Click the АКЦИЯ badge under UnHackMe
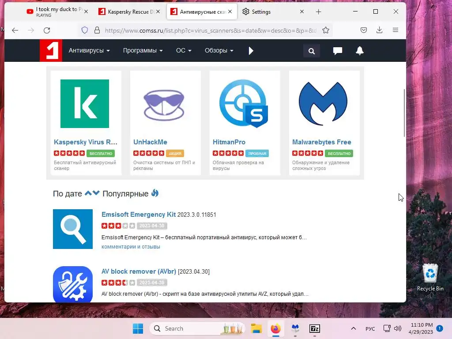Viewport: 452px width, 339px height. coord(175,153)
